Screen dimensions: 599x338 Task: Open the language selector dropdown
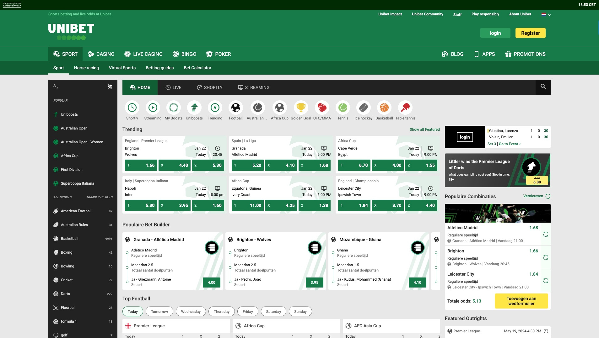pos(545,14)
